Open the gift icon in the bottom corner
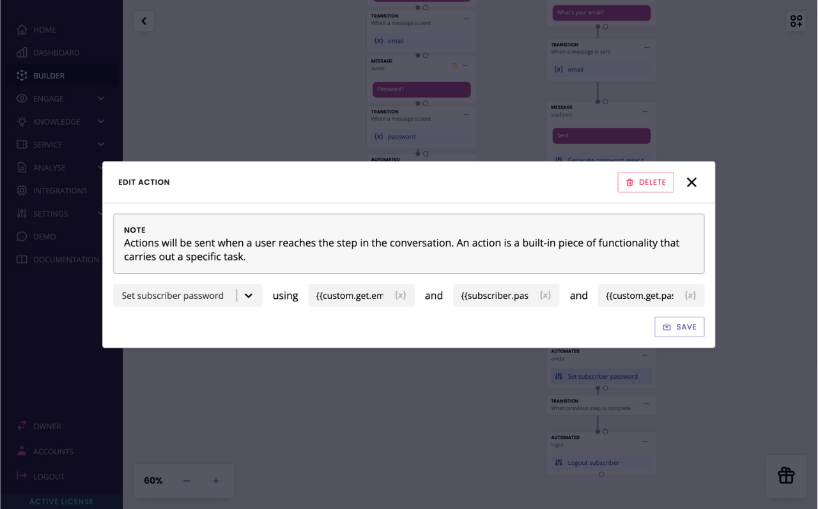This screenshot has height=509, width=818. [x=786, y=476]
